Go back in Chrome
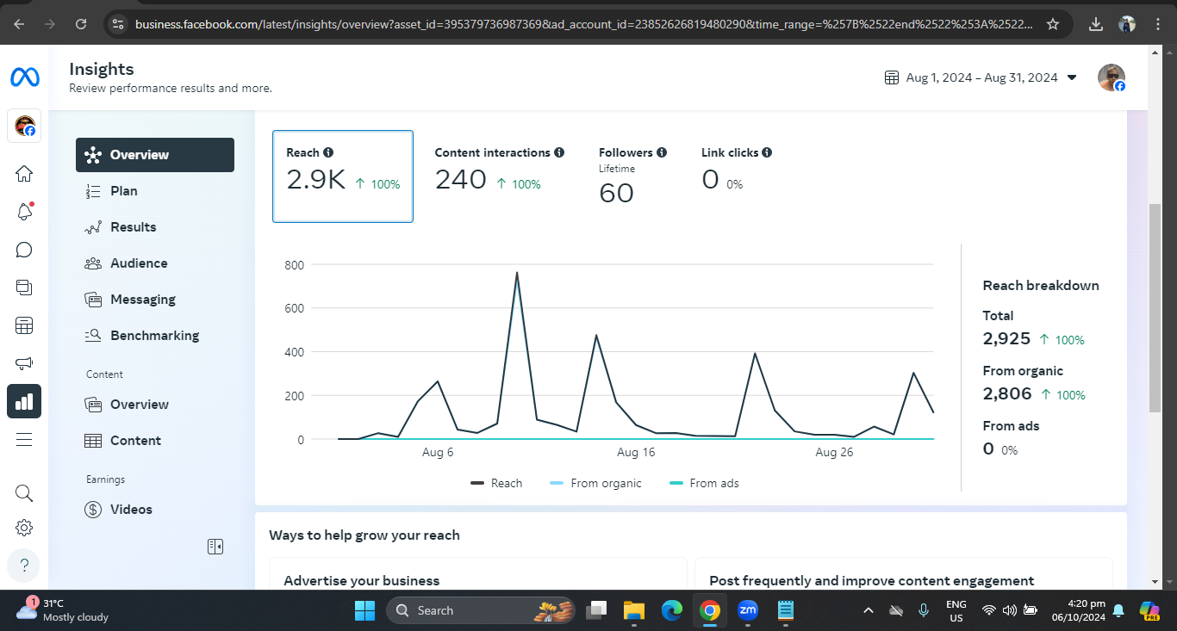The height and width of the screenshot is (631, 1177). 19,24
